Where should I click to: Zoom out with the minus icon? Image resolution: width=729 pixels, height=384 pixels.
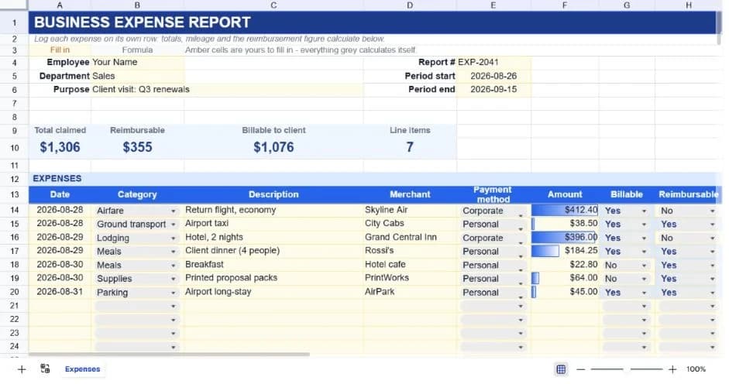point(581,369)
